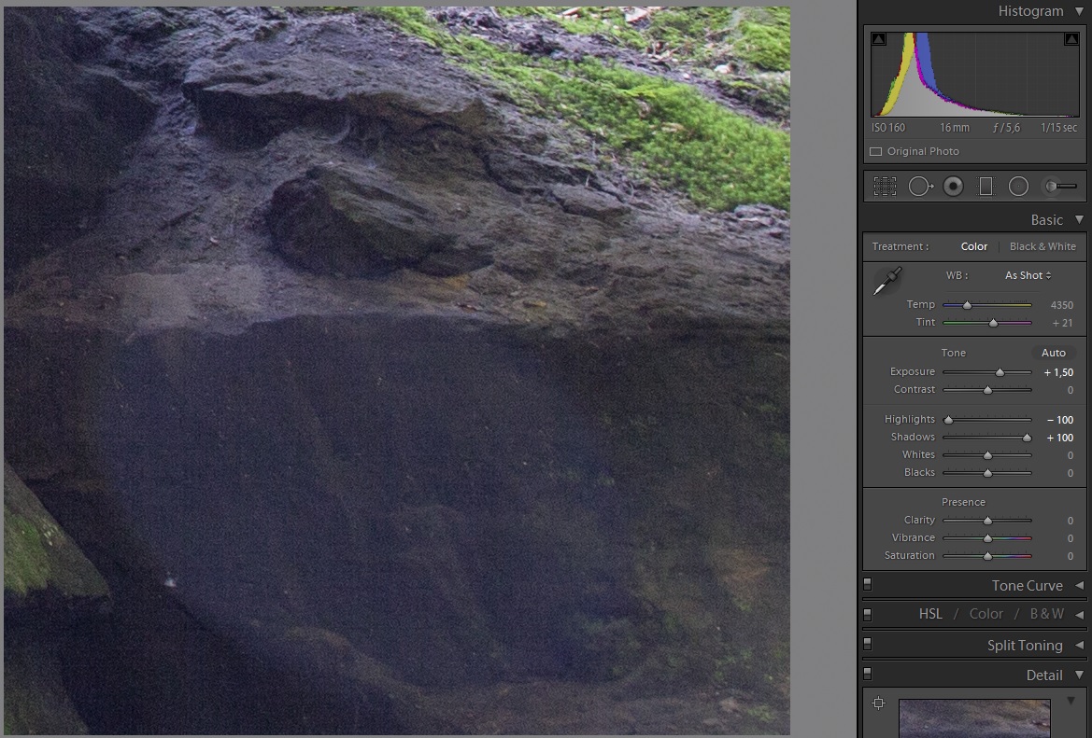Click the Tint value field +21
The height and width of the screenshot is (738, 1092).
(x=1062, y=324)
